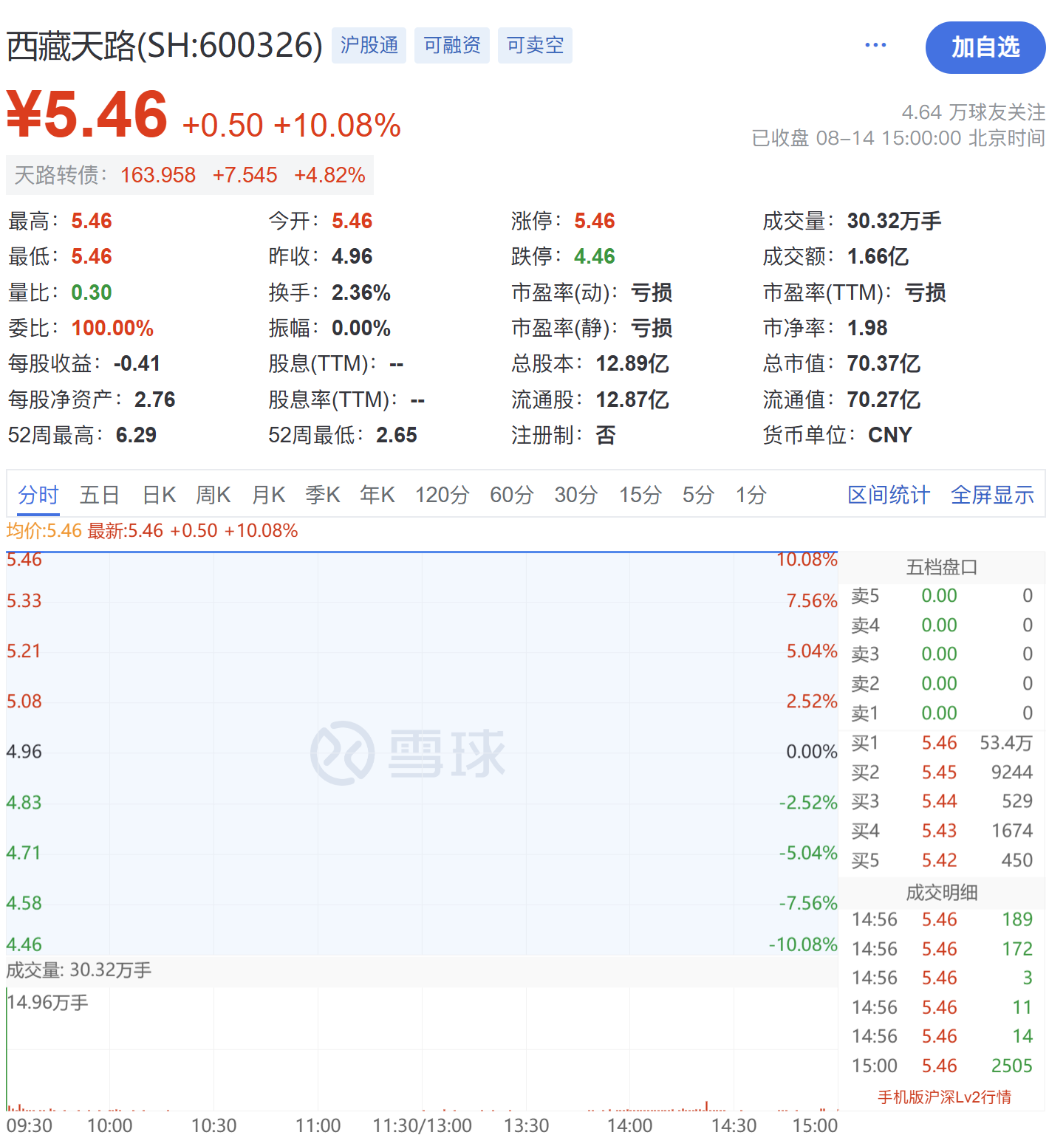Switch to the 分时 chart tab

(x=38, y=495)
